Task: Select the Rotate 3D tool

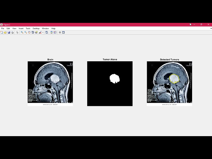Action: click(33, 32)
